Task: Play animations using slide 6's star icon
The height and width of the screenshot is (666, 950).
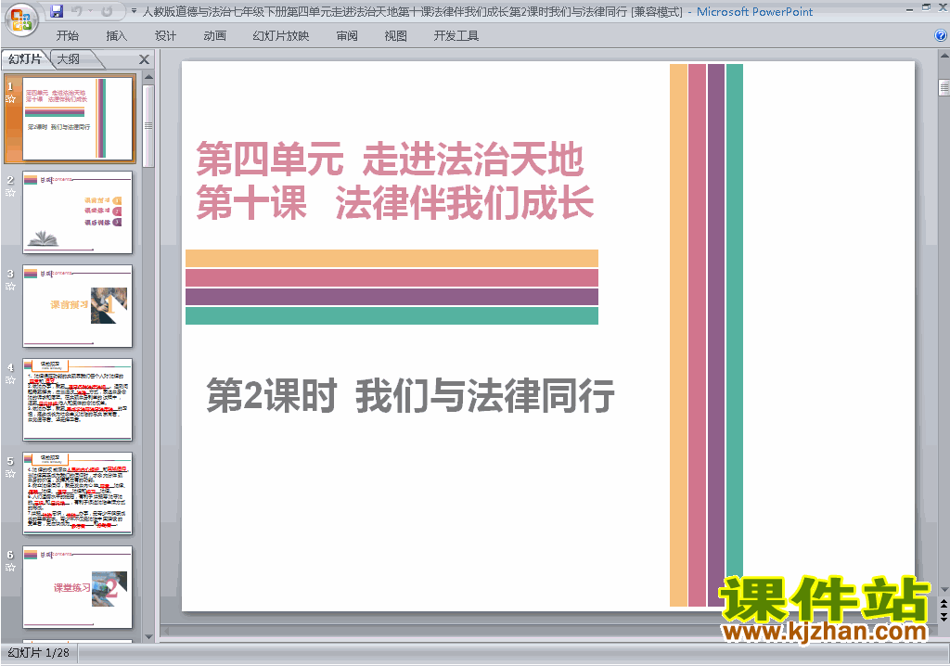Action: tap(10, 568)
